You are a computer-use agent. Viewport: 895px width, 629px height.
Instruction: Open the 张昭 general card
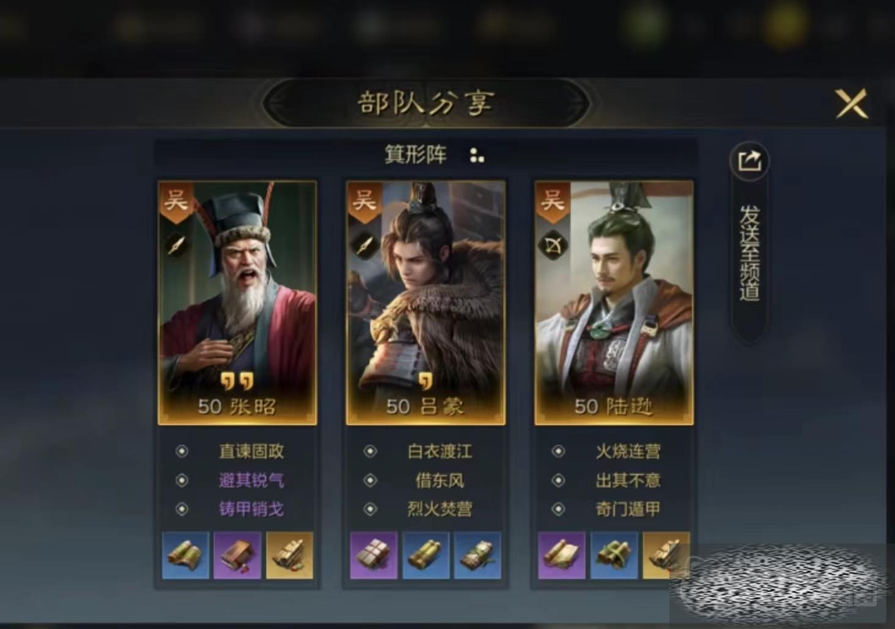point(237,302)
